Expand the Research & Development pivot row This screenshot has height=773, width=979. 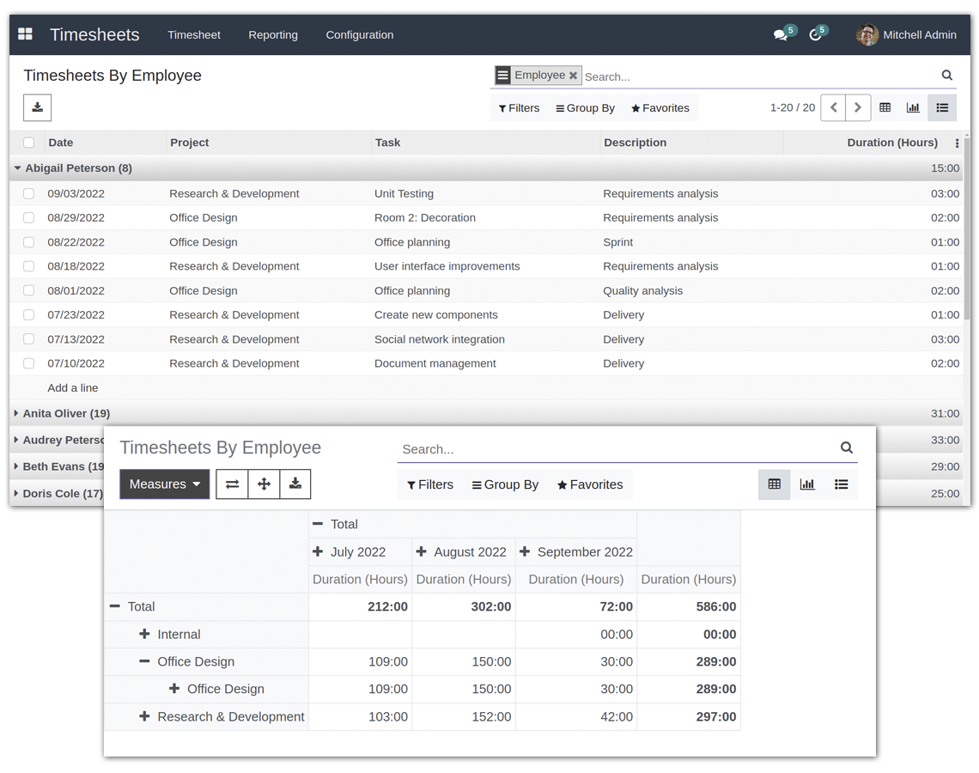(144, 716)
